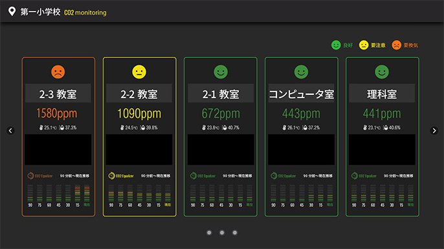Viewport: 444px width, 249px height.
Task: Go to previous rooms with left arrow
Action: click(x=10, y=130)
